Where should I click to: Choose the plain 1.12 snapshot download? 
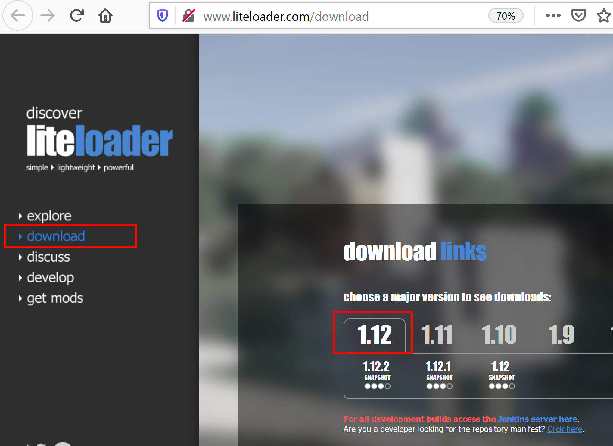501,374
